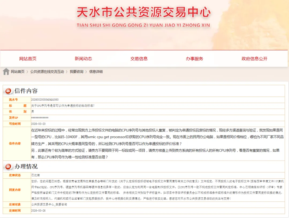The height and width of the screenshot is (218, 289).
Task: Click the reply text beginning 您好
Action: pyautogui.click(x=157, y=190)
